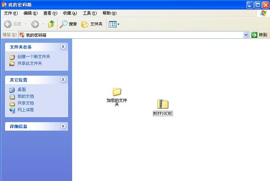This screenshot has width=270, height=181.
Task: Select the MSPF10CHS zip file icon
Action: click(x=163, y=104)
